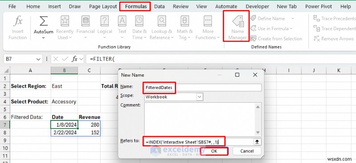Click the Refers to formula field

pyautogui.click(x=199, y=142)
